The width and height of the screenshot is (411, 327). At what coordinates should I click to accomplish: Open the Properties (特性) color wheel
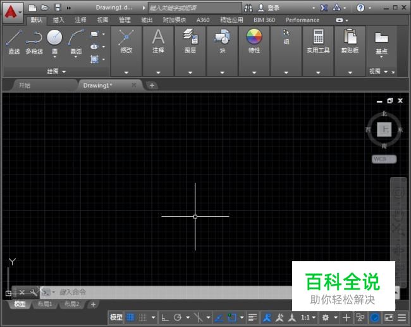(254, 41)
